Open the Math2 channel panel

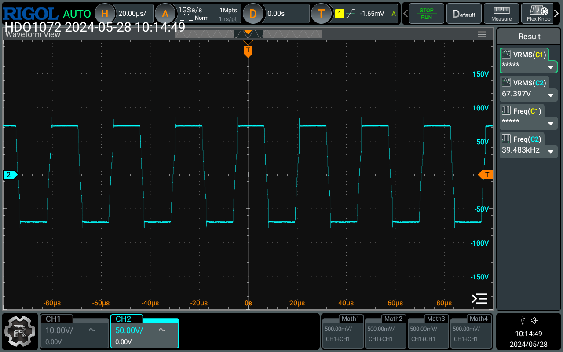(x=385, y=331)
